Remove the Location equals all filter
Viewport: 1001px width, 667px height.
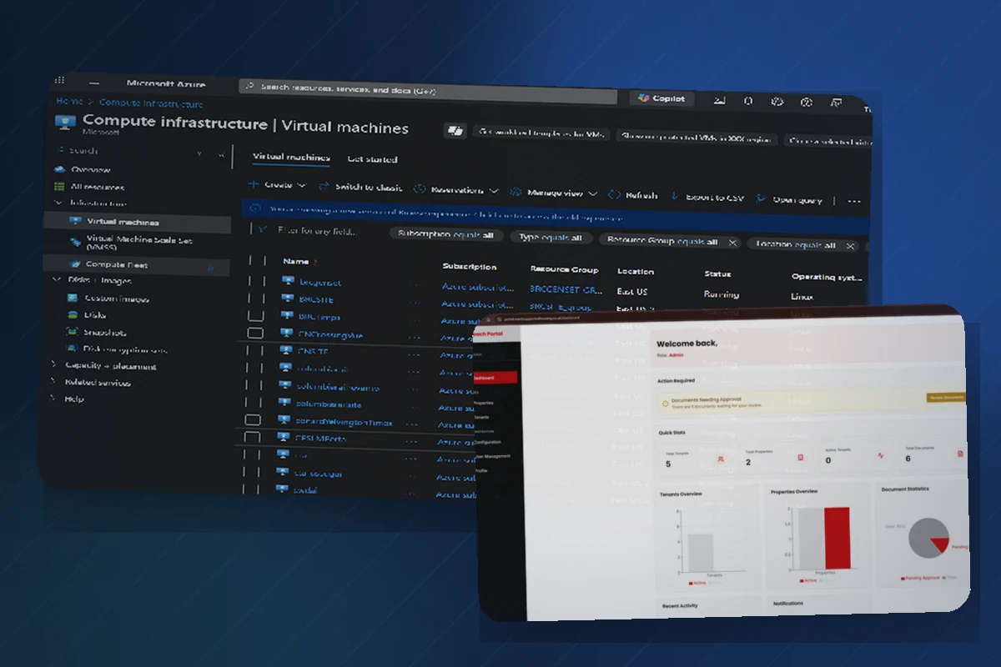(849, 246)
